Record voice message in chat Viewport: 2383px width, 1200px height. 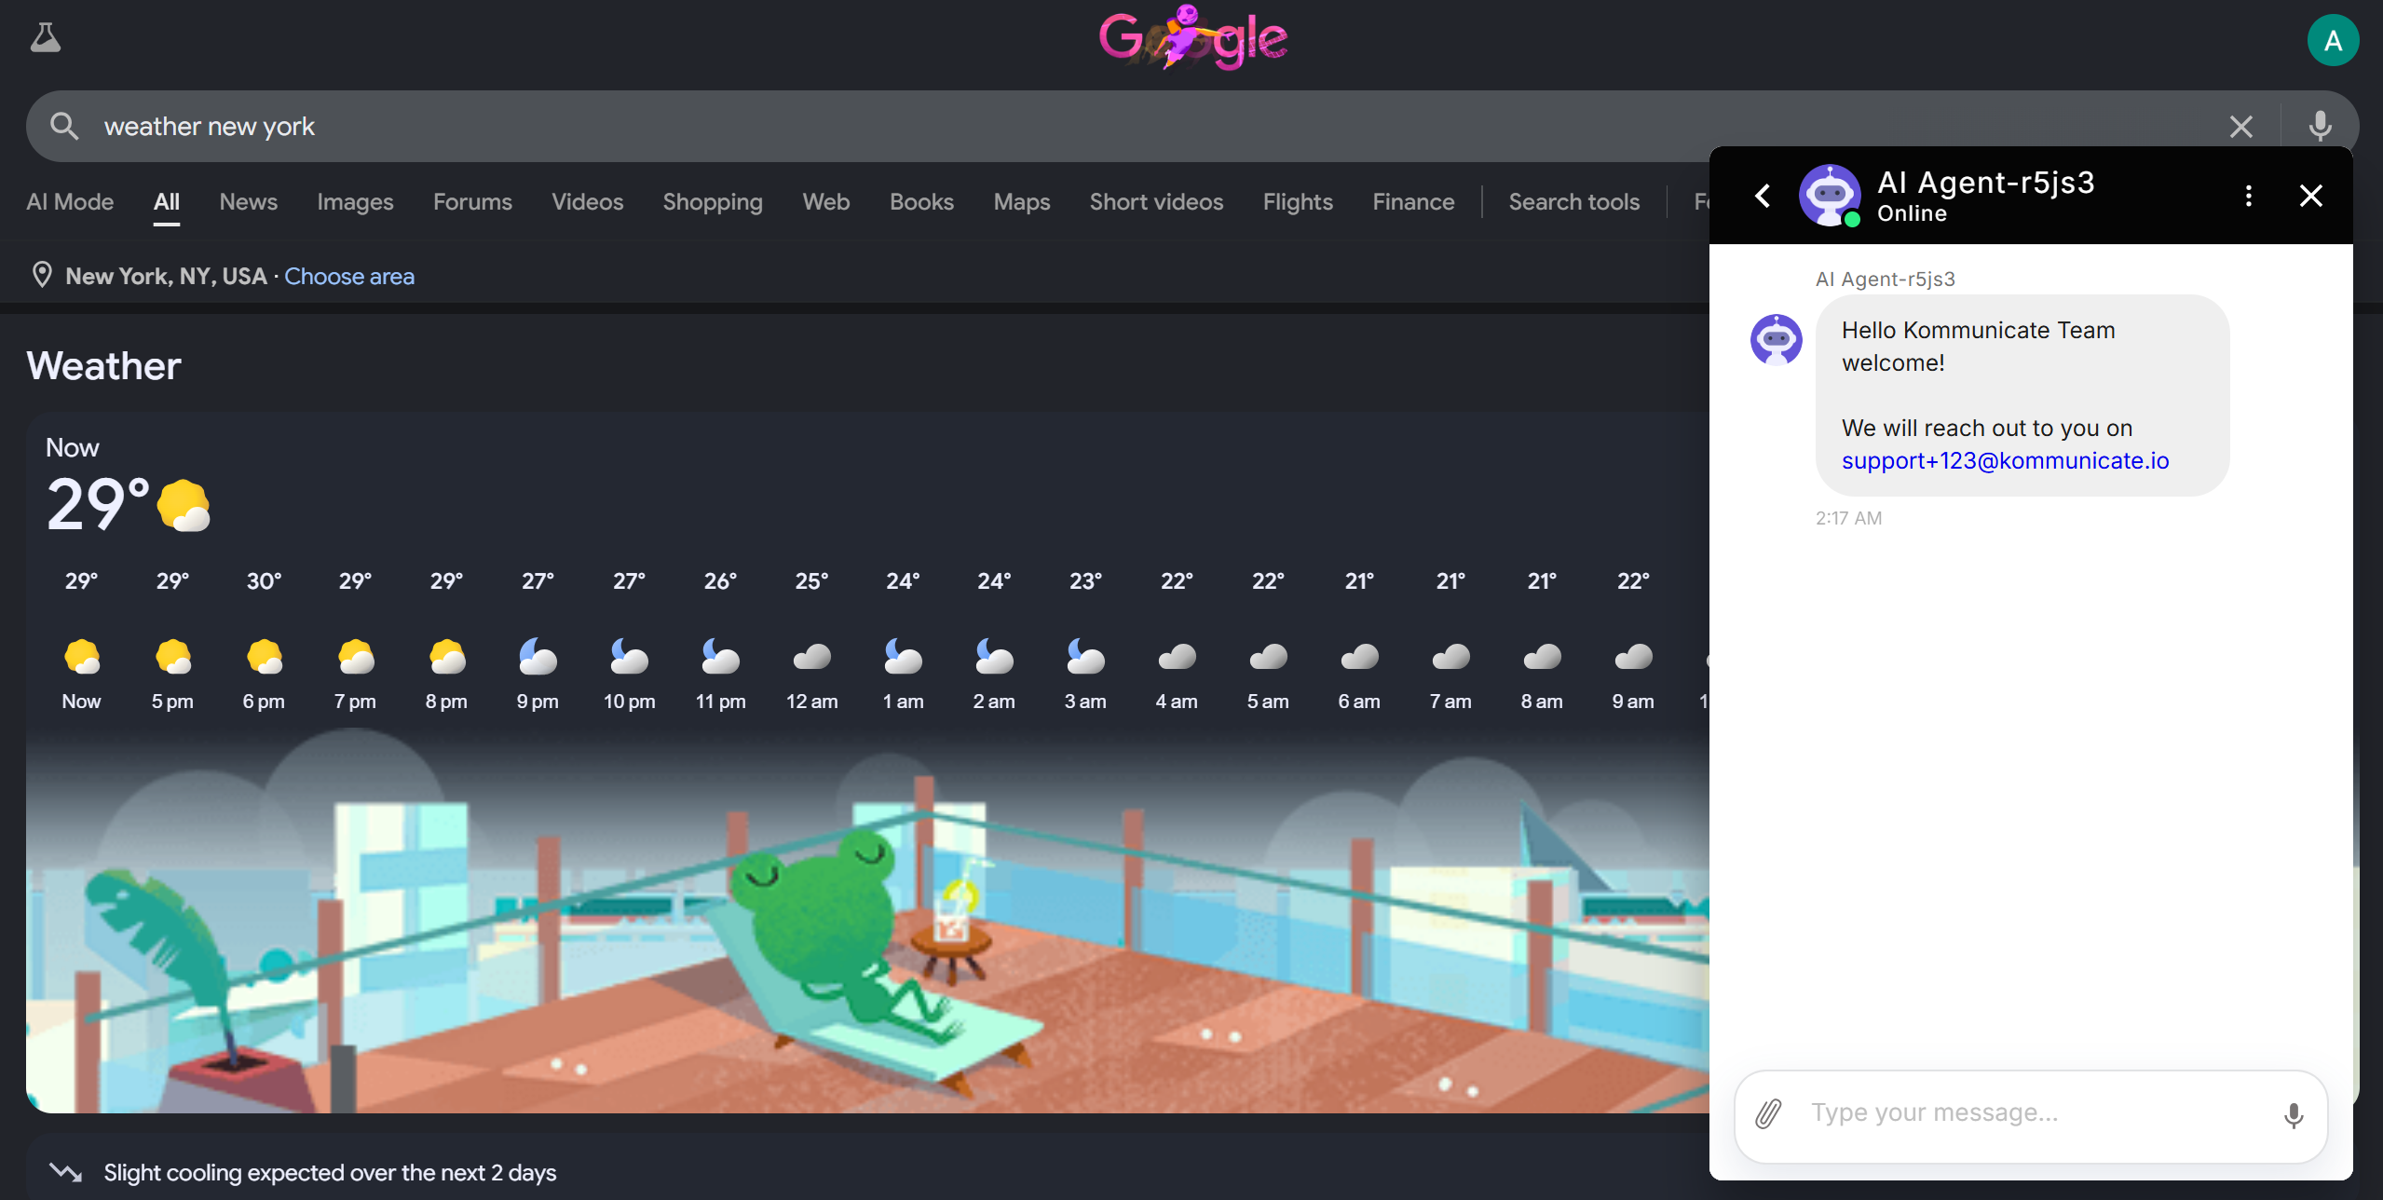pos(2294,1115)
